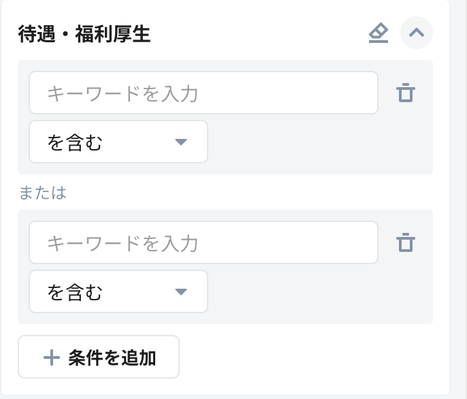Select the を含む text in the second condition
The image size is (467, 399).
pyautogui.click(x=75, y=291)
